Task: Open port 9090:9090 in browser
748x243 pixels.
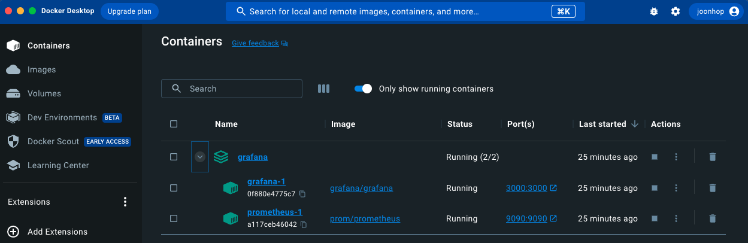Action: point(531,218)
